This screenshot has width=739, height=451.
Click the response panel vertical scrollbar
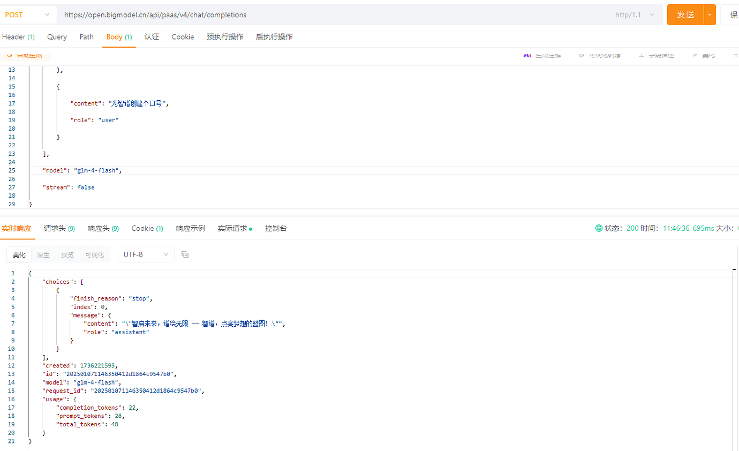click(x=735, y=359)
